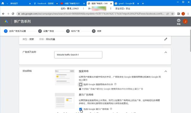The width and height of the screenshot is (191, 113).
Task: Go to step 3 create ads
Action: point(73,31)
